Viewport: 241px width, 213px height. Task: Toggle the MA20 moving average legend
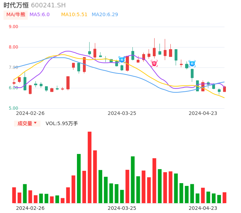pos(105,14)
